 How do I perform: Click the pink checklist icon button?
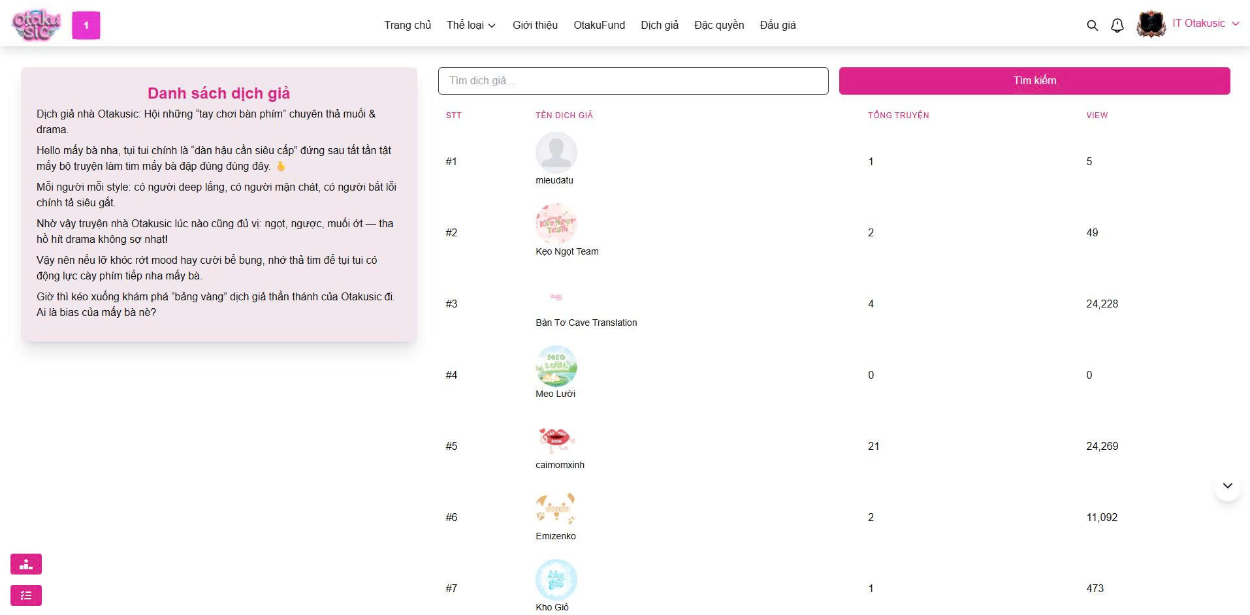coord(26,595)
